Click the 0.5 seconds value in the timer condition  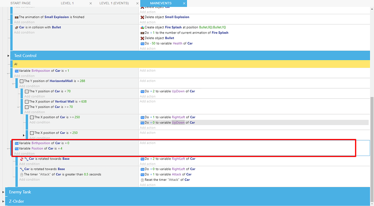pos(86,174)
